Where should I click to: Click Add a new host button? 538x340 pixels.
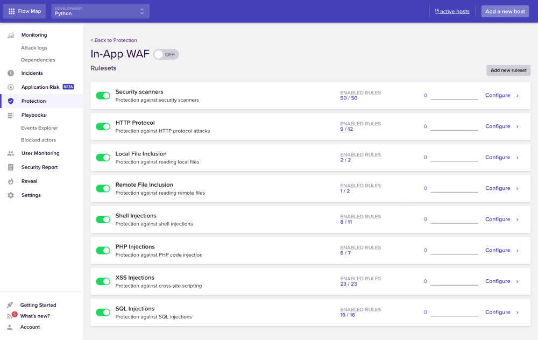(505, 11)
